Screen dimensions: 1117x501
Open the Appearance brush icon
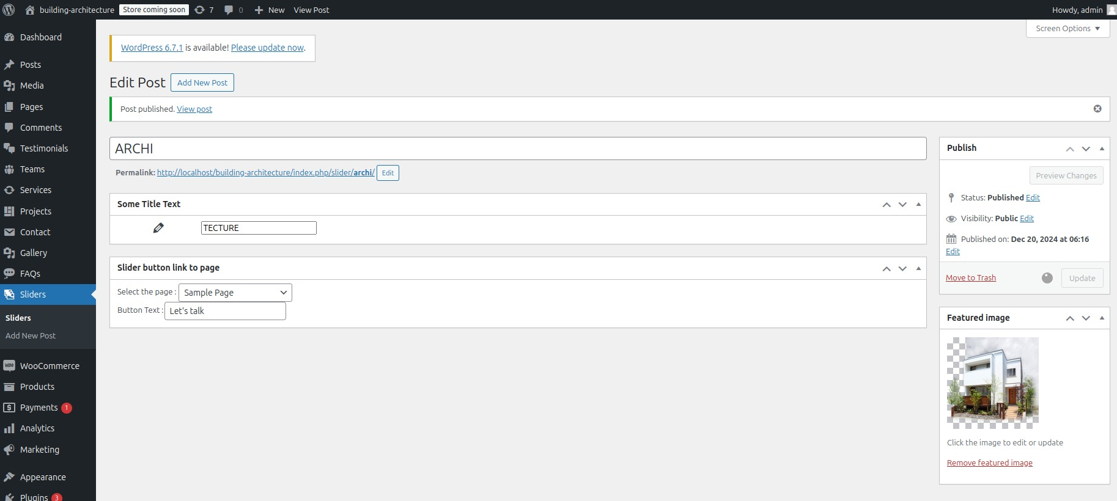[9, 477]
